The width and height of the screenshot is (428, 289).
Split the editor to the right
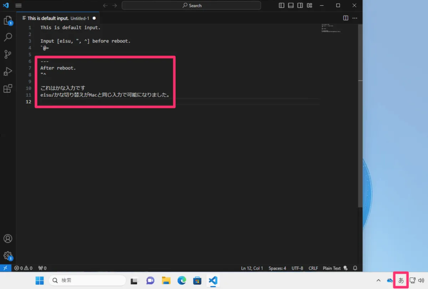[x=345, y=18]
